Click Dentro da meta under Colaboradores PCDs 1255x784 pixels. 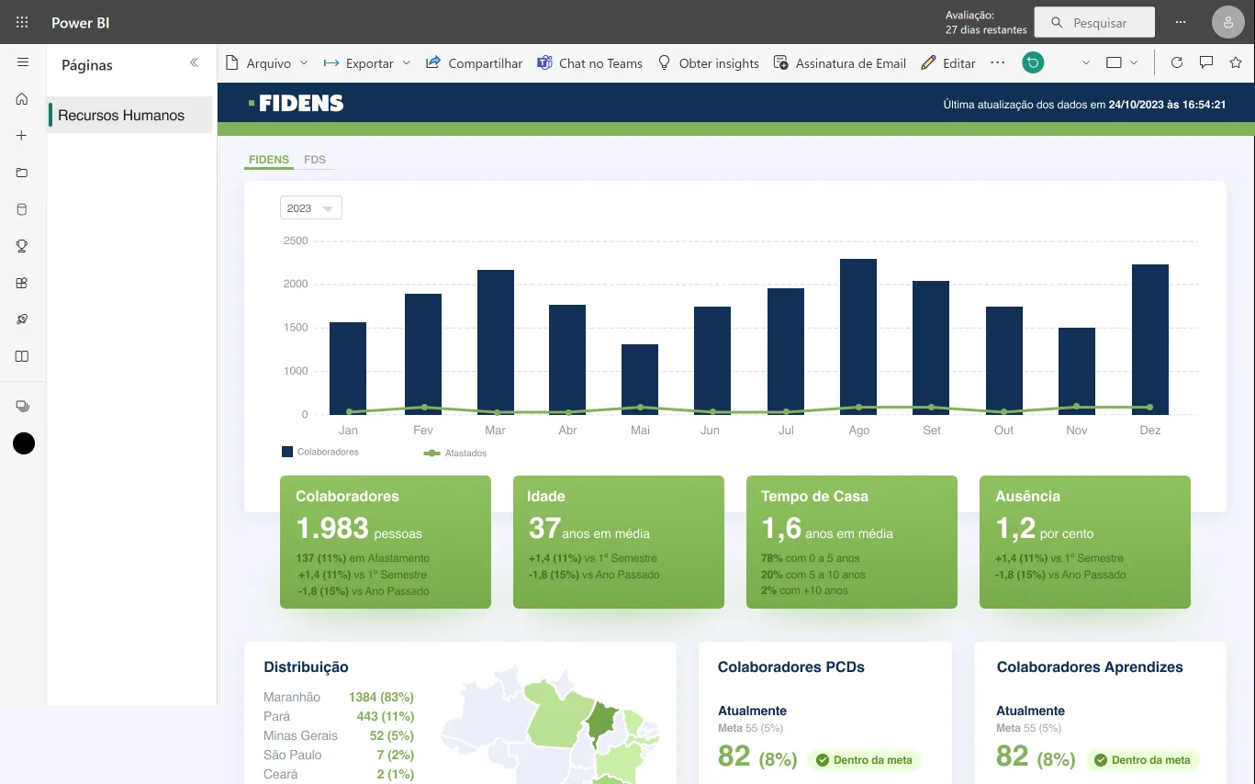[865, 760]
